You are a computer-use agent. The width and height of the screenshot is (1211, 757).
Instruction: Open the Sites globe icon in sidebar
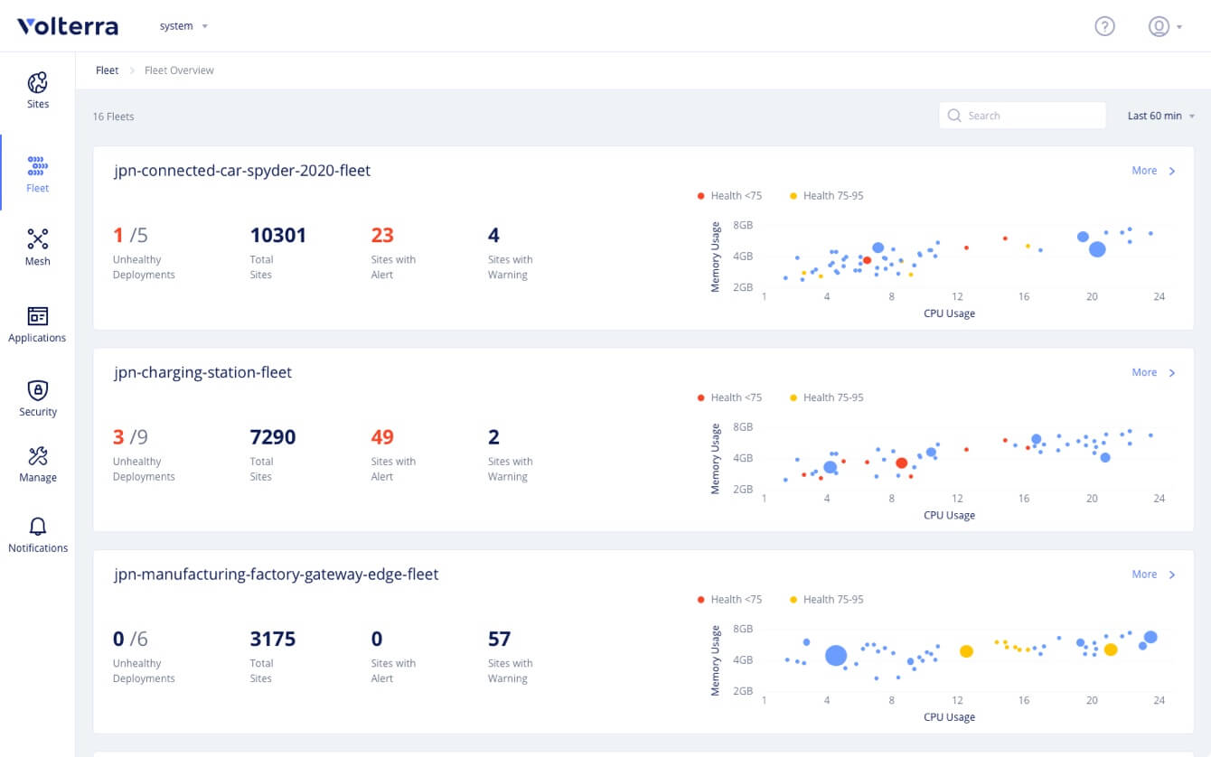(37, 84)
